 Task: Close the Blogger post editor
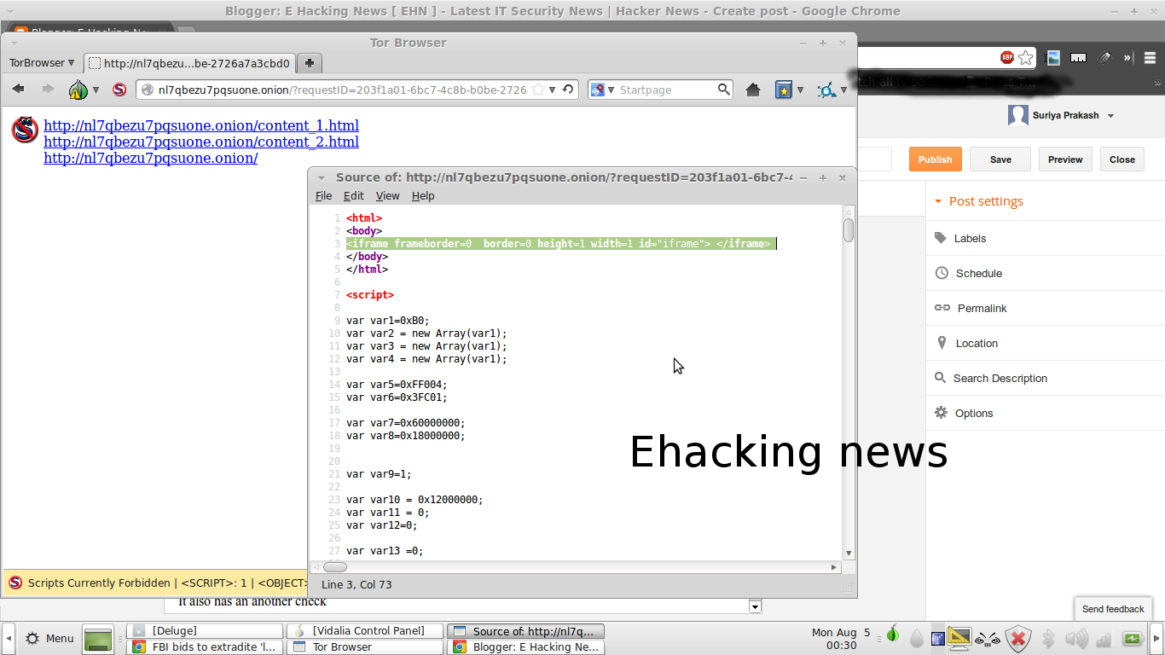(1122, 159)
